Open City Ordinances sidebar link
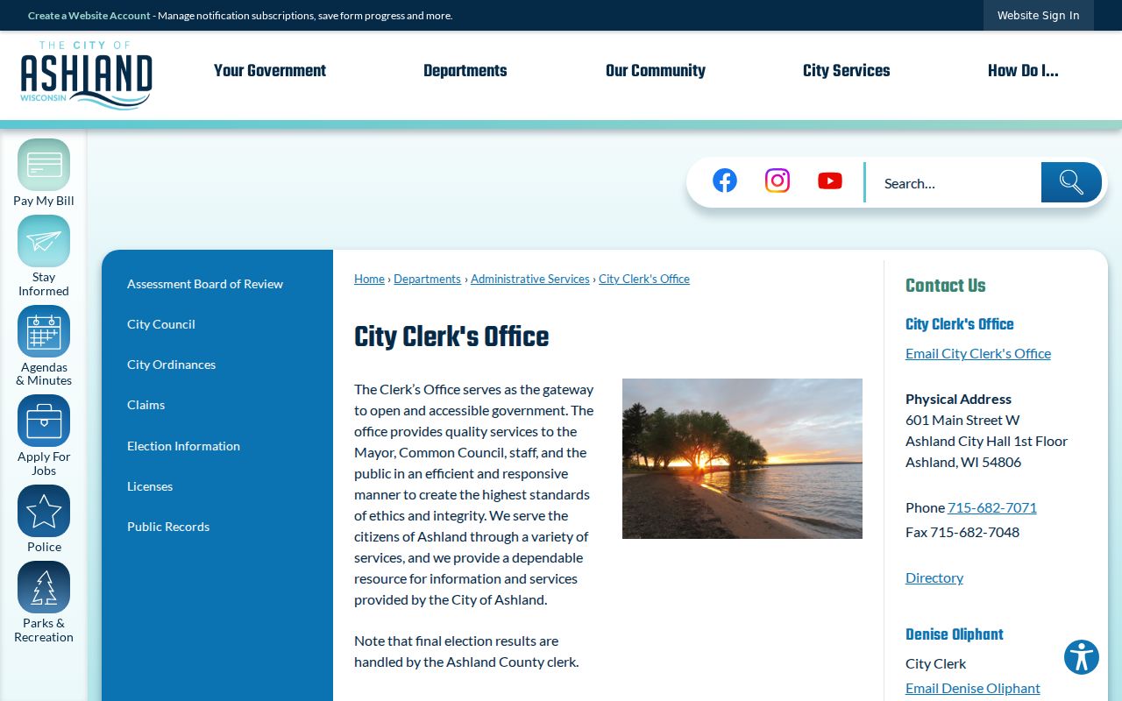This screenshot has width=1122, height=701. [x=171, y=365]
